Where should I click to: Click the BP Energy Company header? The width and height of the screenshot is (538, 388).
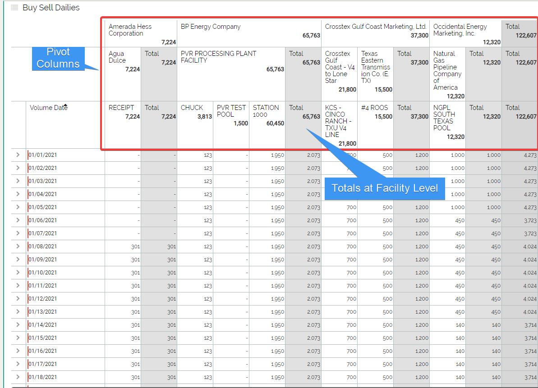pyautogui.click(x=211, y=27)
